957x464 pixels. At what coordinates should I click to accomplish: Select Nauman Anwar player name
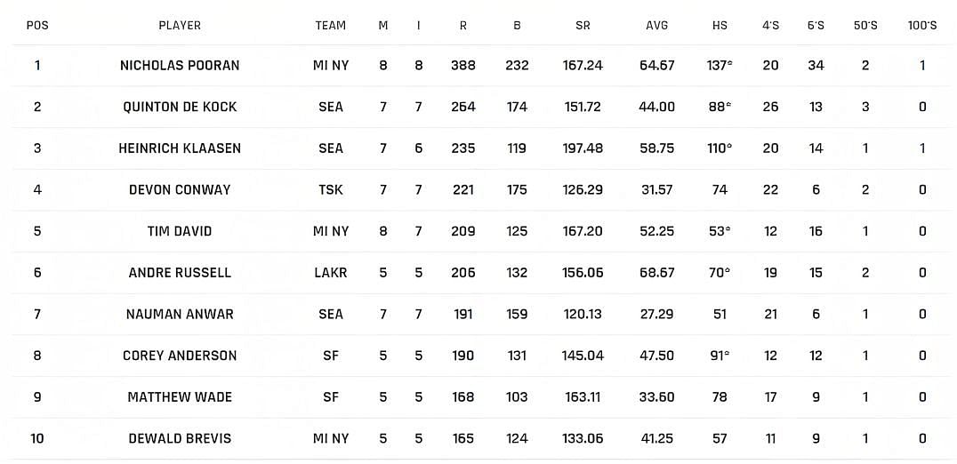pos(180,314)
